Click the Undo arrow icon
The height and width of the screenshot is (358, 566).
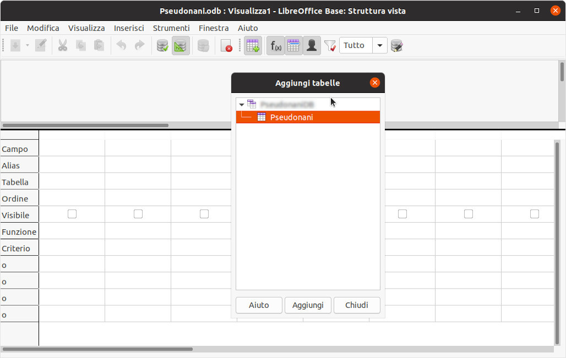pyautogui.click(x=121, y=46)
